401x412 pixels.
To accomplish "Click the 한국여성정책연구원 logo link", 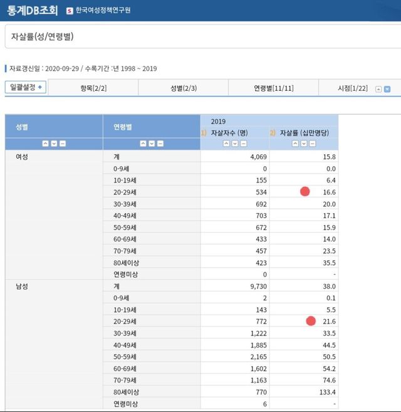I will pos(100,11).
